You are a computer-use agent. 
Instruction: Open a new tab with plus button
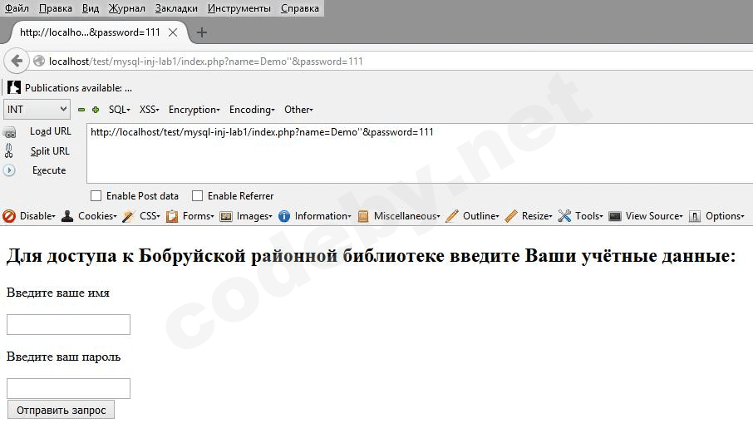click(202, 32)
